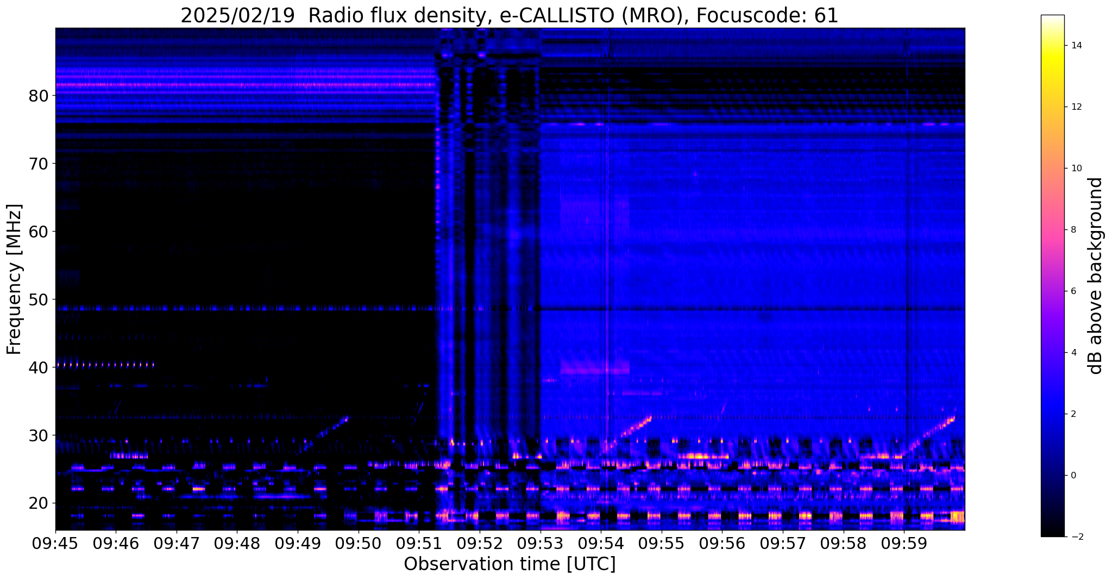Click the 09:59 time tick label

point(903,544)
